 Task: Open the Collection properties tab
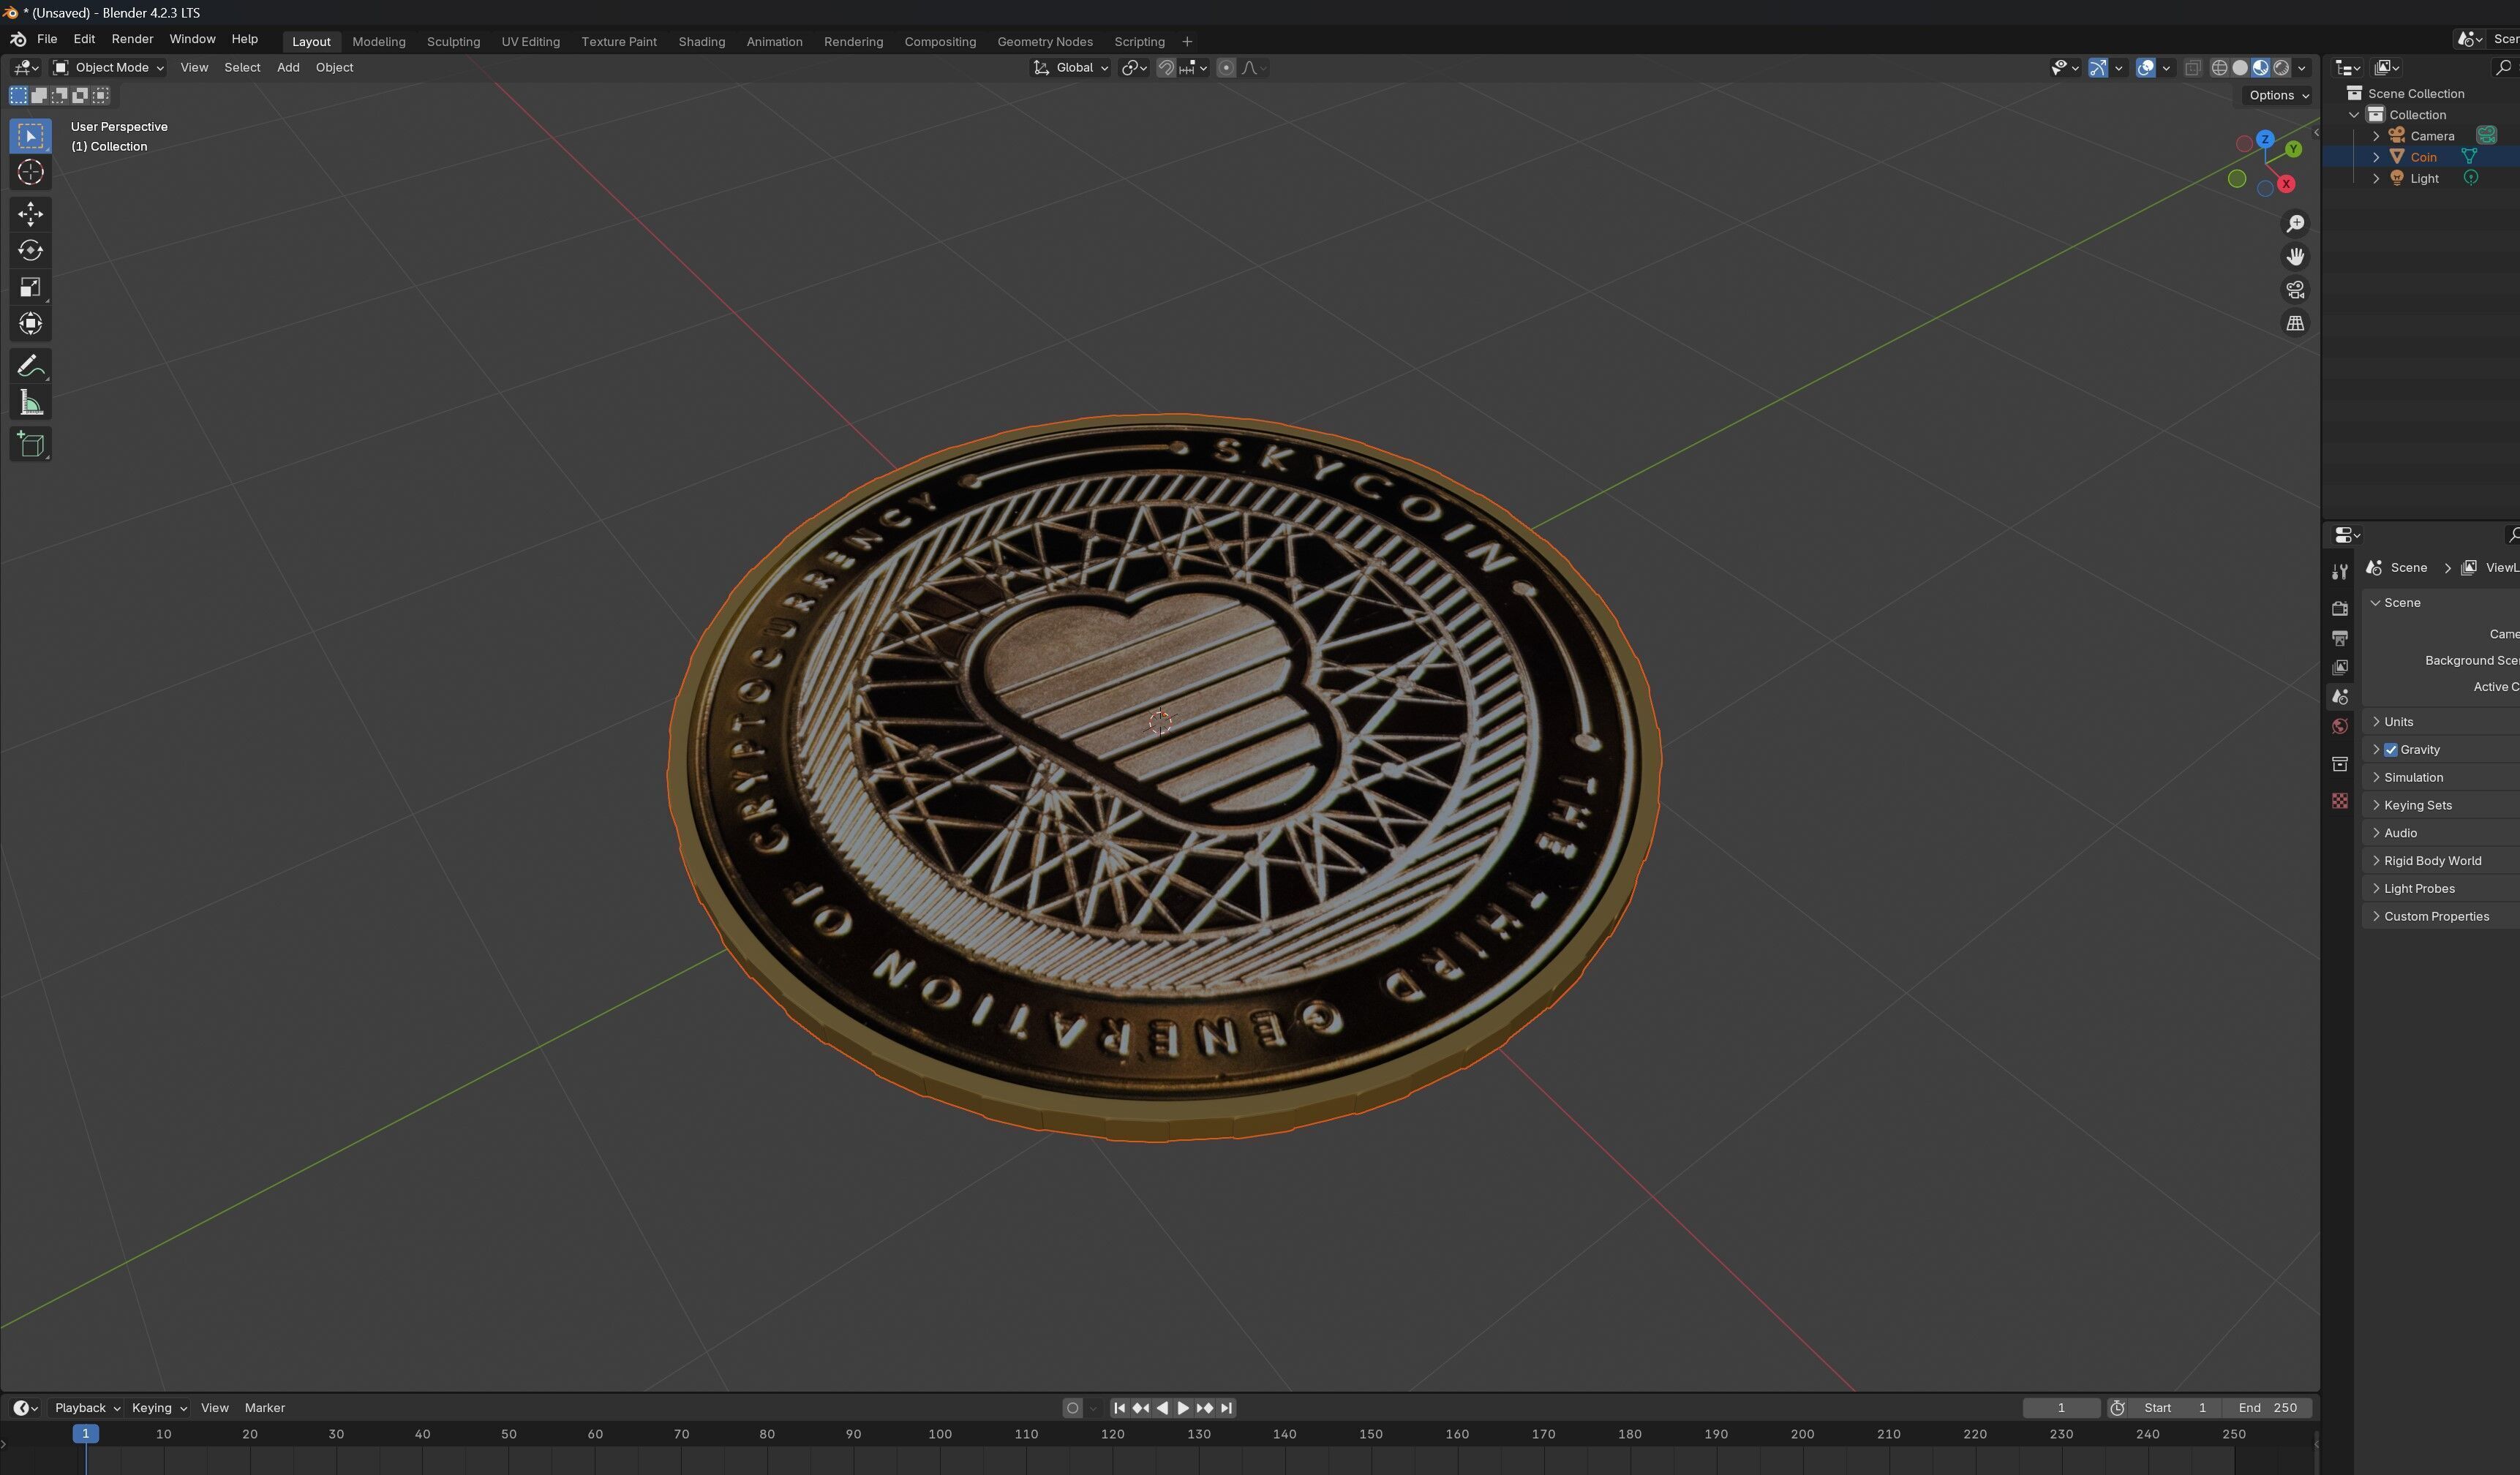tap(2339, 764)
